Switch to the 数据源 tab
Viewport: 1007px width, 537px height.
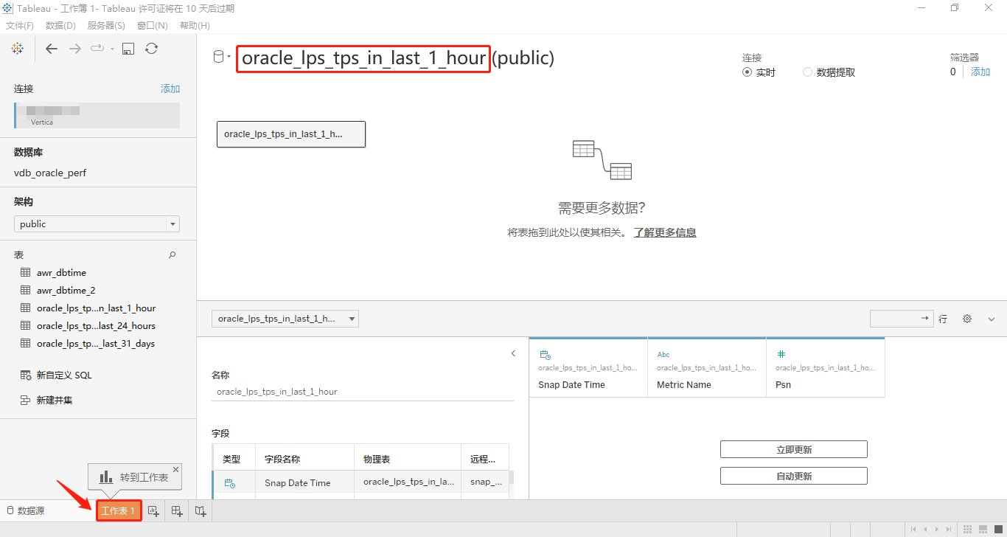click(26, 510)
